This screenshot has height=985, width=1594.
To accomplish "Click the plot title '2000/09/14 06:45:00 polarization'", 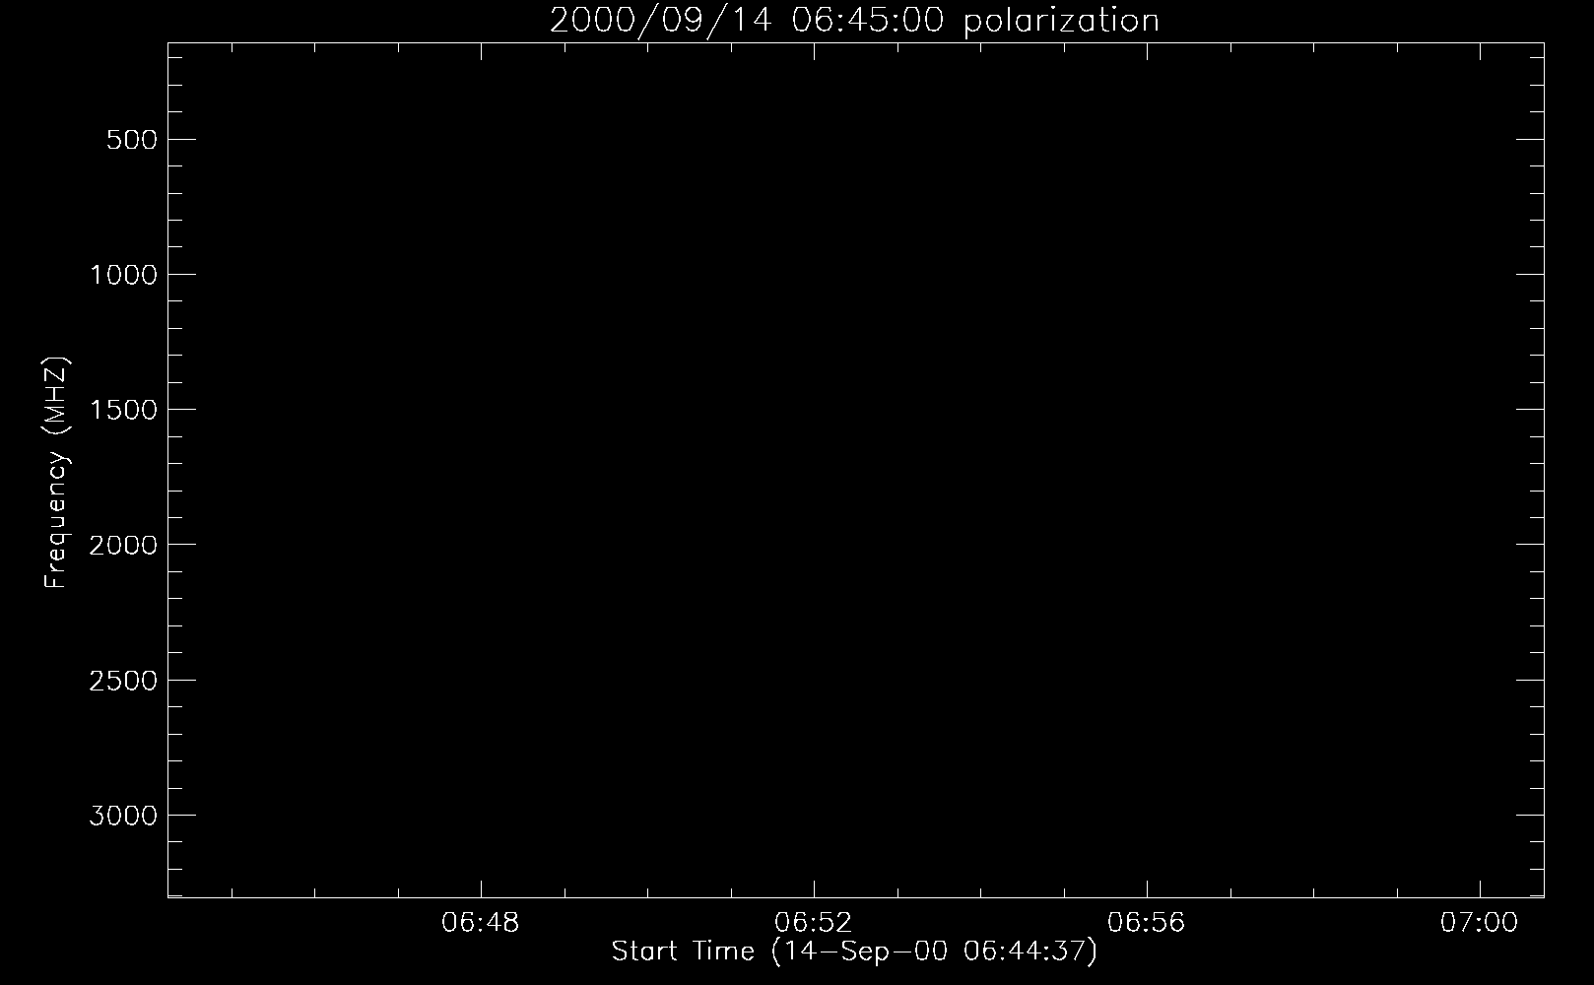I will [854, 21].
